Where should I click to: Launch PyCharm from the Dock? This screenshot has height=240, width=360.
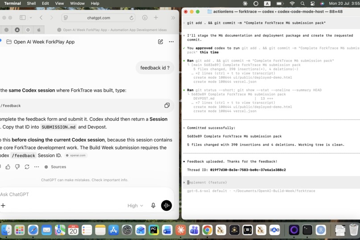pyautogui.click(x=154, y=230)
